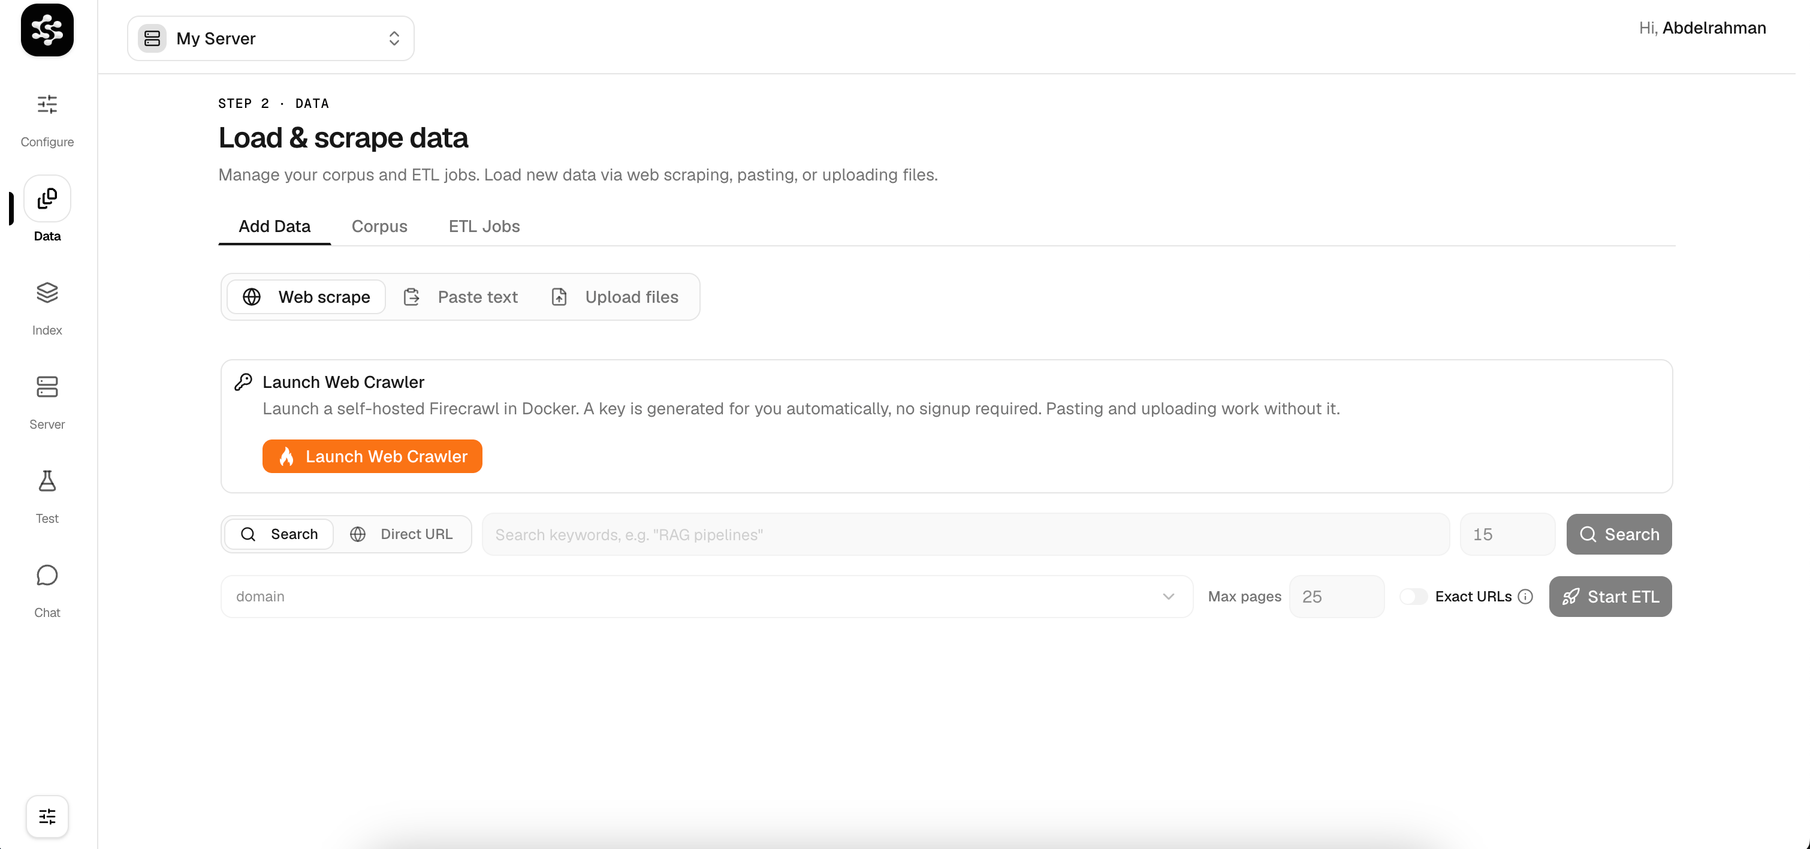The height and width of the screenshot is (849, 1810).
Task: Switch to the ETL Jobs tab
Action: pyautogui.click(x=484, y=226)
